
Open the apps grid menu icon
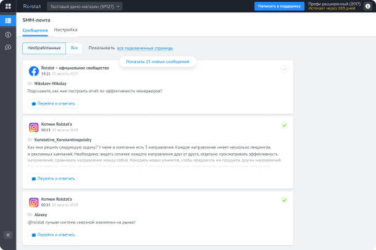coord(8,6)
